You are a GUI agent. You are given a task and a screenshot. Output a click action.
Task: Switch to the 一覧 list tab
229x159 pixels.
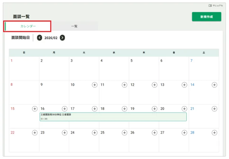click(74, 26)
